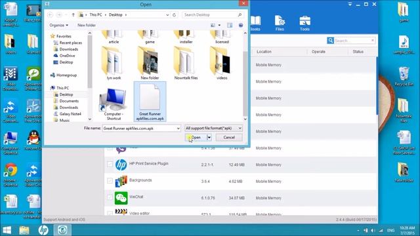Select Computer - Shortcut in file list
The height and width of the screenshot is (236, 420).
point(114,104)
